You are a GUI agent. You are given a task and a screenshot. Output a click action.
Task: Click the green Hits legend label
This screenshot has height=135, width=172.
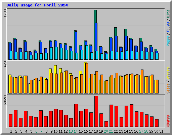tap(168, 14)
